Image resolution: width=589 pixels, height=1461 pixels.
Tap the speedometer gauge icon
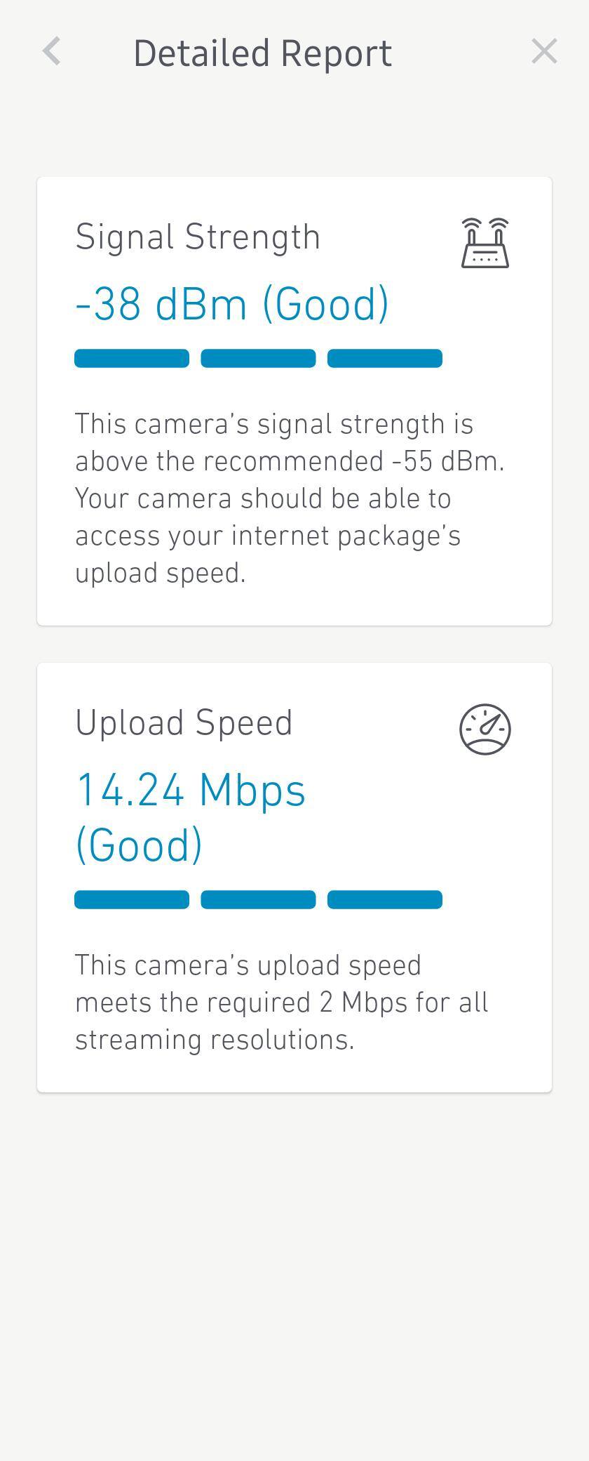point(485,729)
